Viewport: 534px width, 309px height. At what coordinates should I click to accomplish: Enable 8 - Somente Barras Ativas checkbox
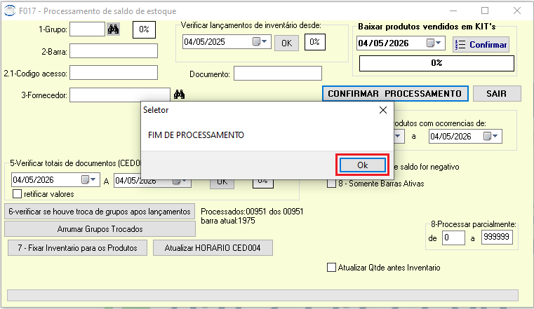331,184
